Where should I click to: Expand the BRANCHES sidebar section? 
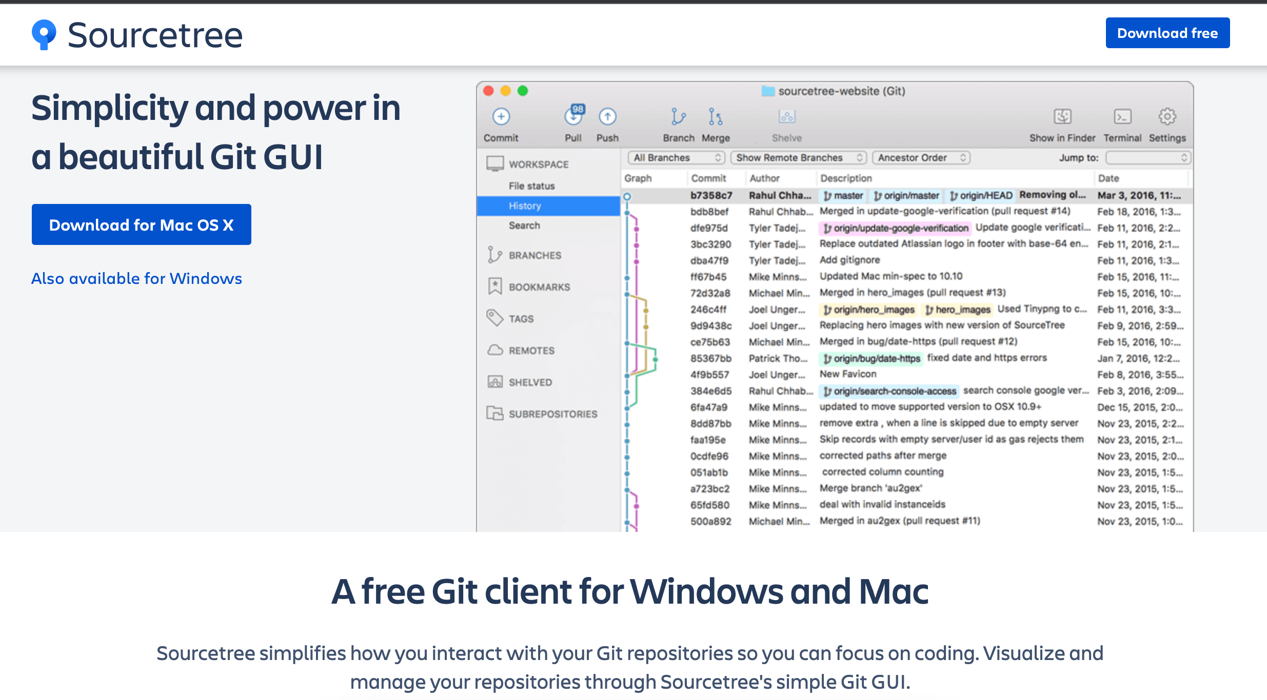(x=535, y=255)
